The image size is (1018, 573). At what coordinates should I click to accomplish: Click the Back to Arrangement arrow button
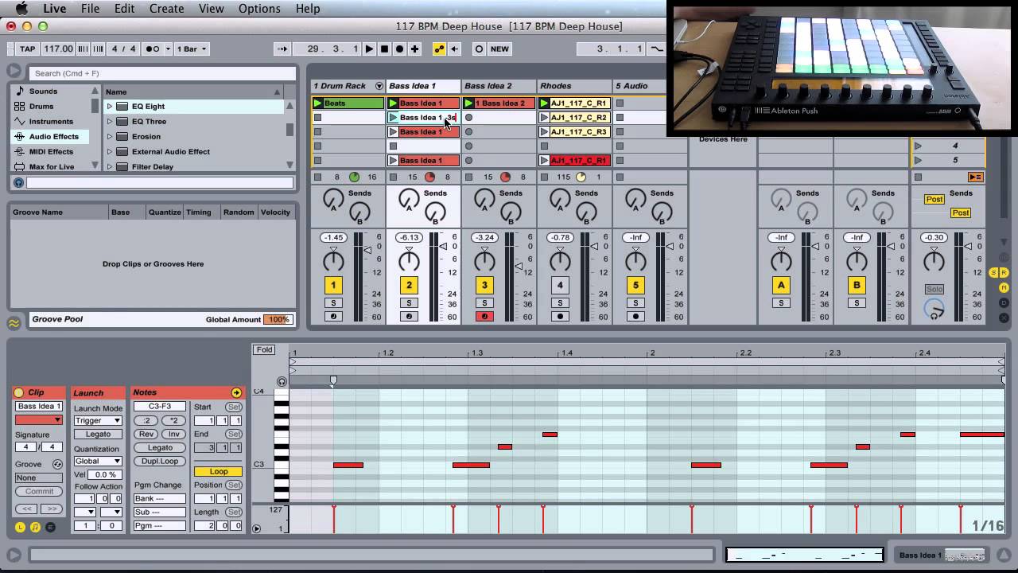click(x=455, y=49)
